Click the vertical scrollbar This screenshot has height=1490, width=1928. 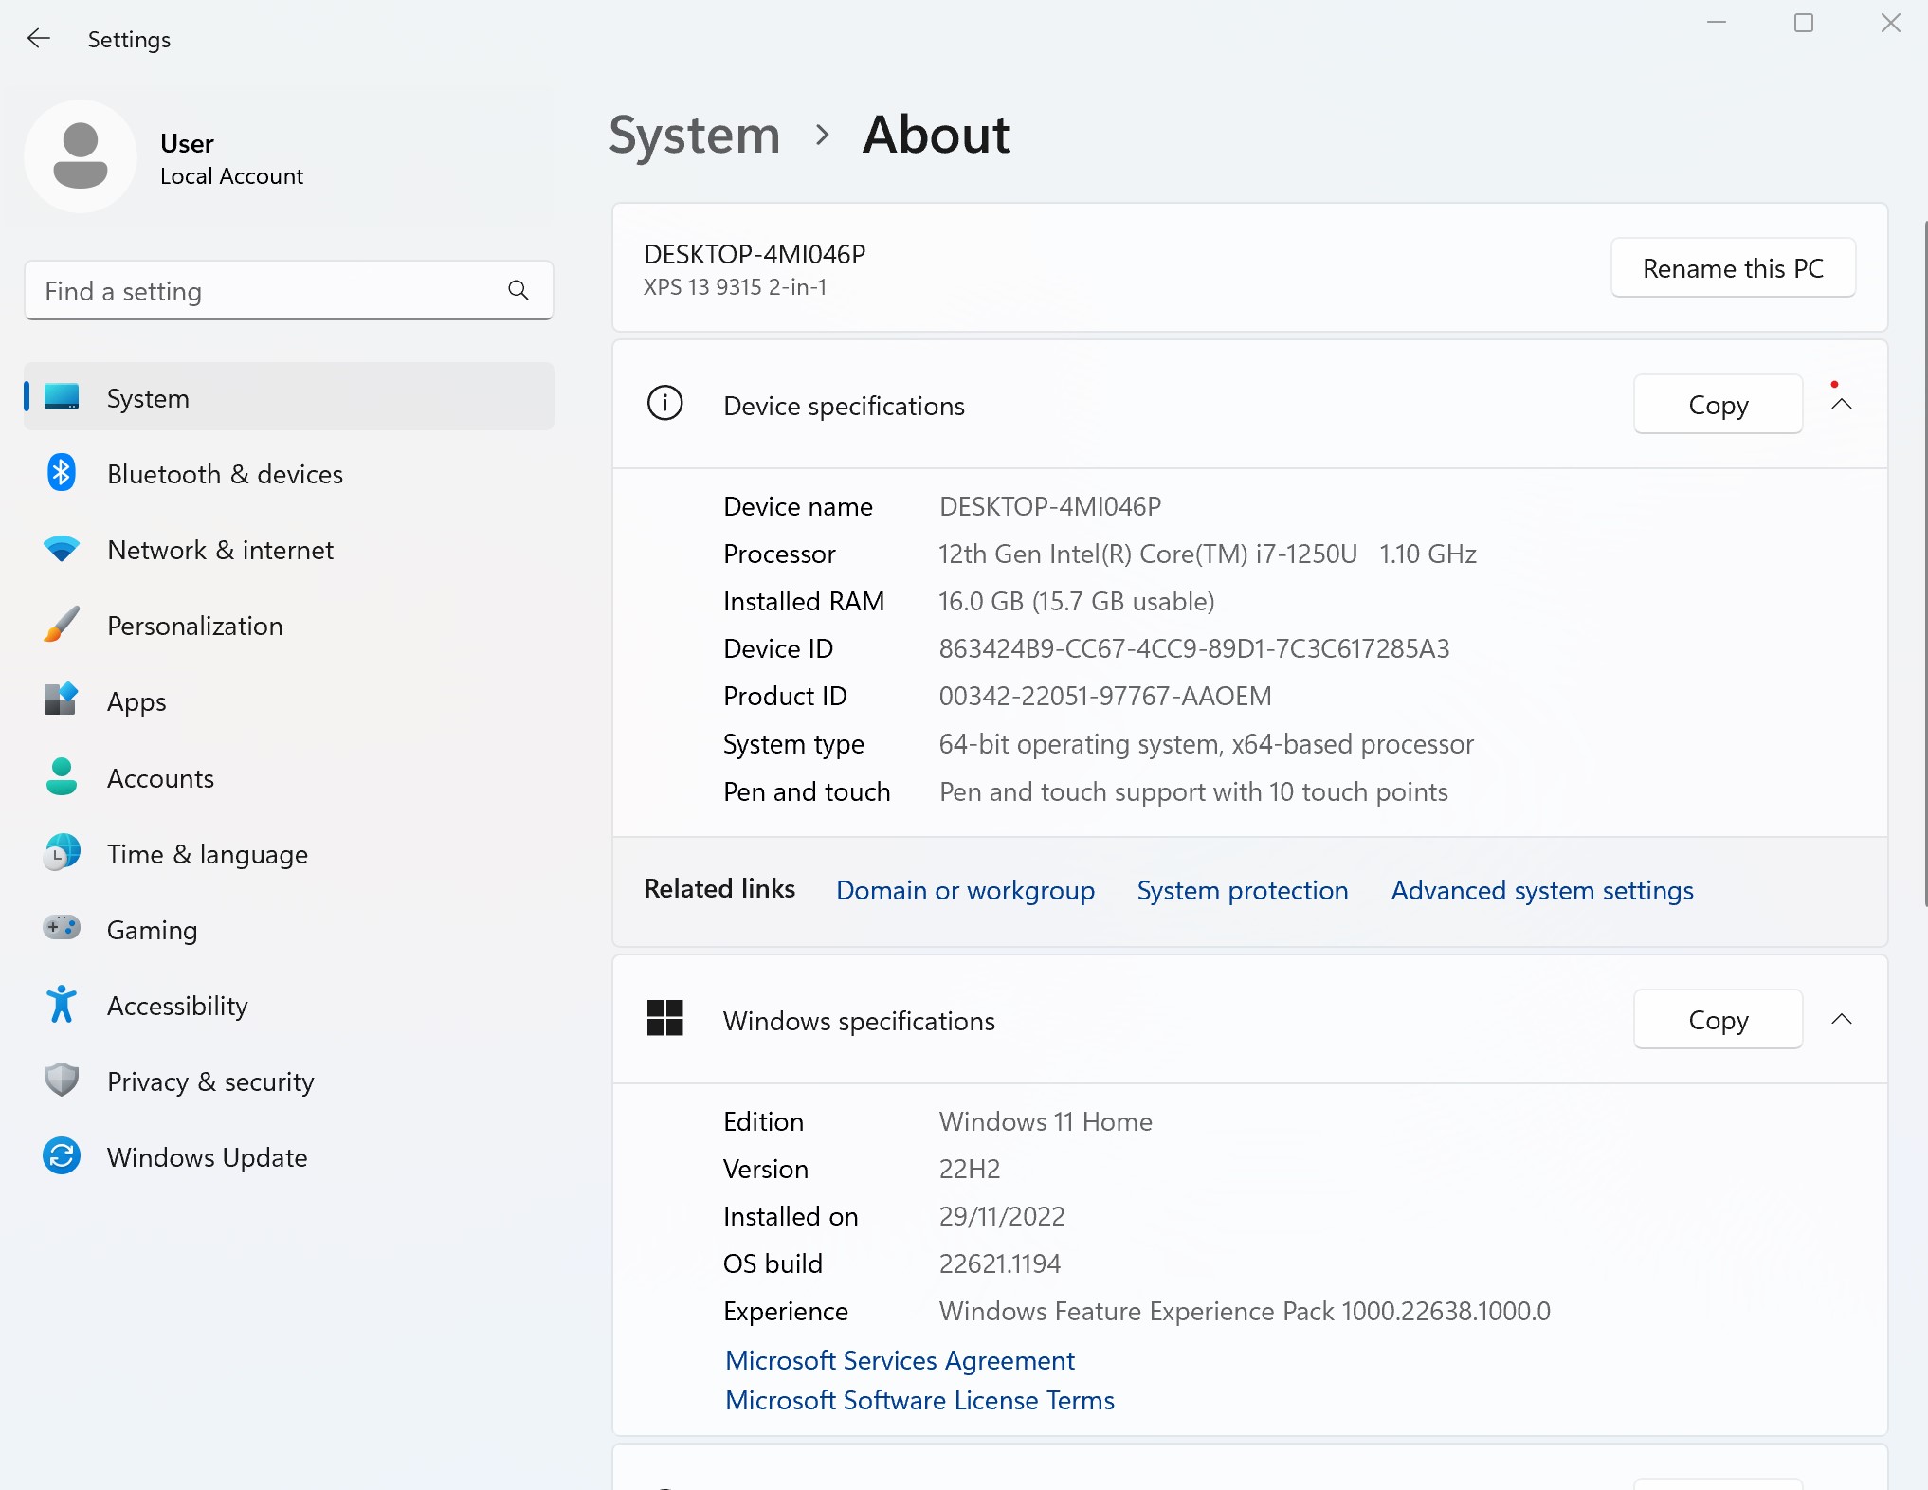click(x=1924, y=564)
